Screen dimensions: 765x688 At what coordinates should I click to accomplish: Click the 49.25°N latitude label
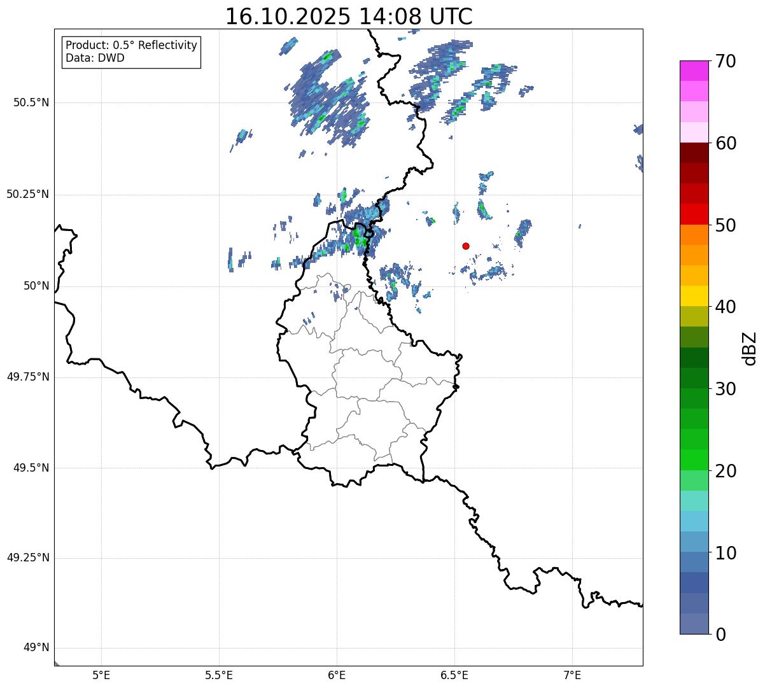click(28, 558)
